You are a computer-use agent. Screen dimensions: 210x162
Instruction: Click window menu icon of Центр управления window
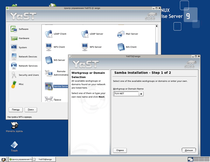point(7,8)
